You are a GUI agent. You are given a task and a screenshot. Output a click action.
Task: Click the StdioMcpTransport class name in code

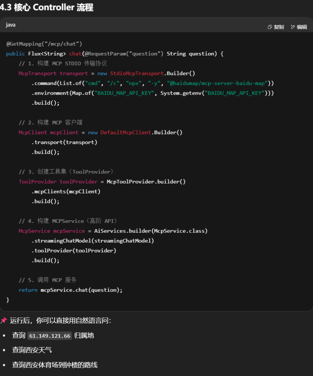136,73
